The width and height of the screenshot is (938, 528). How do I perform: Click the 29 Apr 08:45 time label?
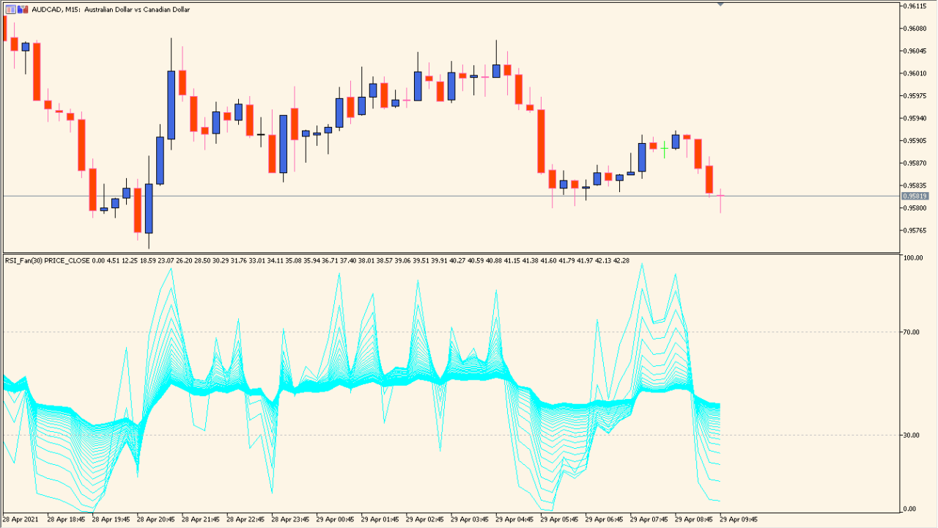coord(695,519)
